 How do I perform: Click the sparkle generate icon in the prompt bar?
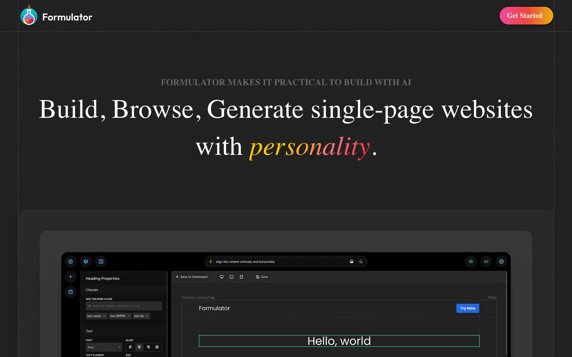[x=360, y=262]
